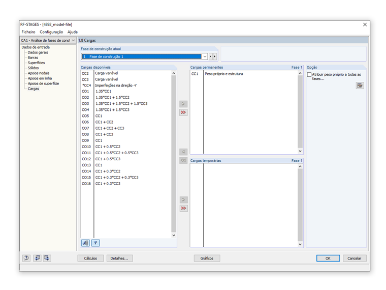
Task: Select CO7 CC1 + CC2 + CC3 row
Action: pos(126,128)
